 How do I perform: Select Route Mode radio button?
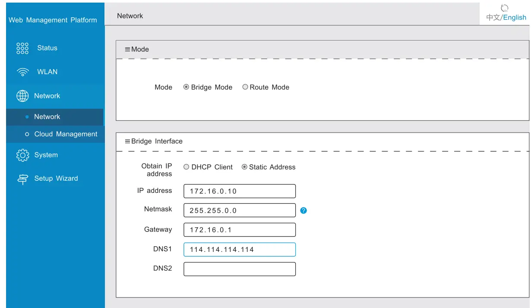245,87
